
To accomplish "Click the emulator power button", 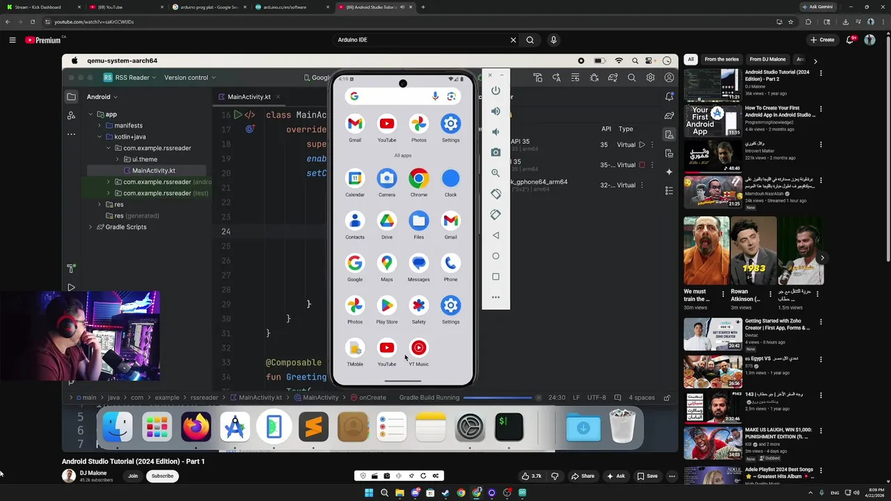I will pyautogui.click(x=496, y=90).
